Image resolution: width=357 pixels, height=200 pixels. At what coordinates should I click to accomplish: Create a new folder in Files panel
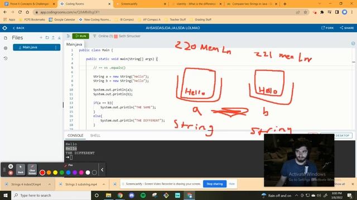coord(47,38)
